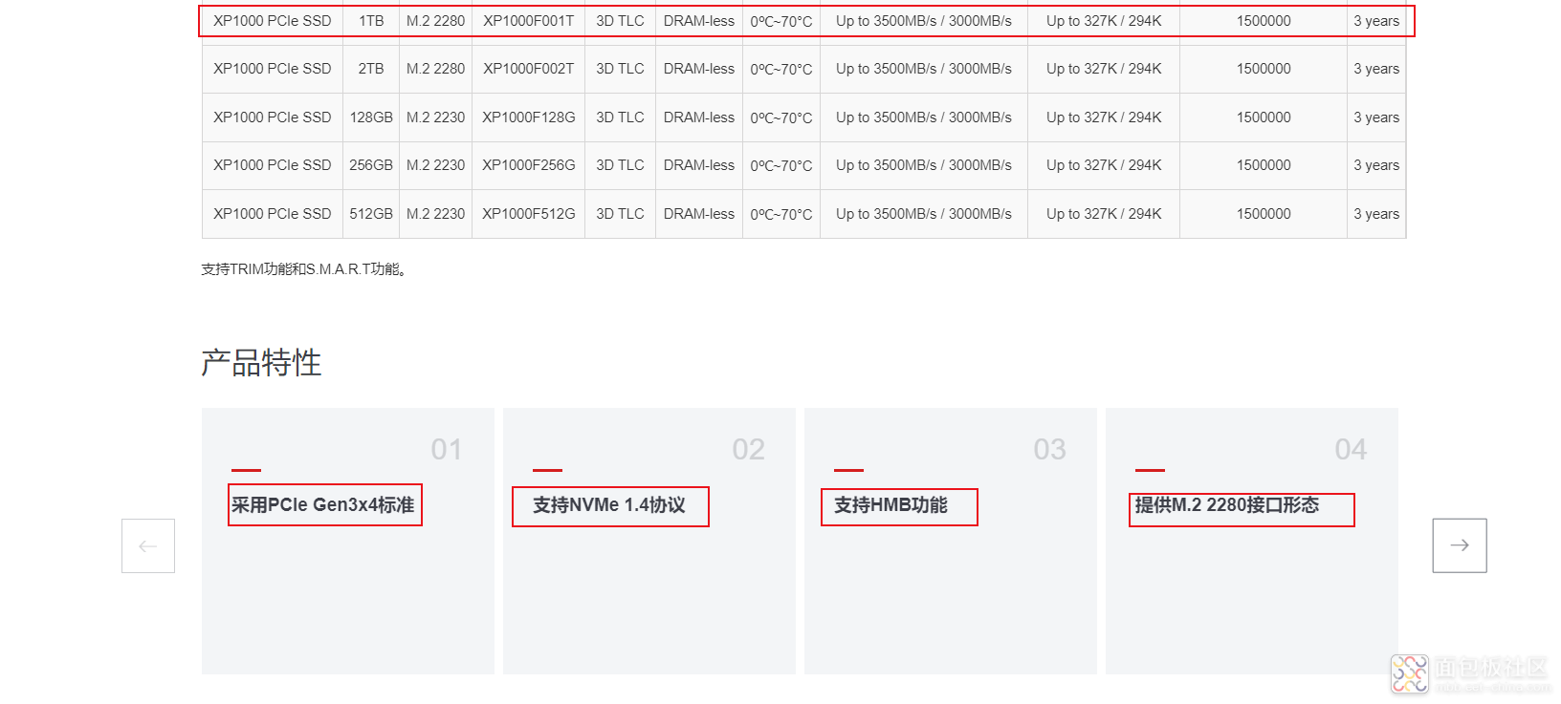Image resolution: width=1561 pixels, height=704 pixels.
Task: Click the previous-slide left arrow button
Action: point(148,545)
